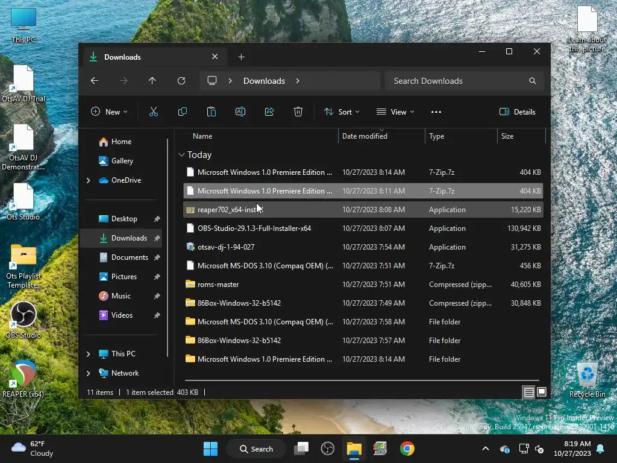Select OBS-Studio-29.1.3-Full-Installer-x64 file
This screenshot has width=617, height=463.
(363, 228)
